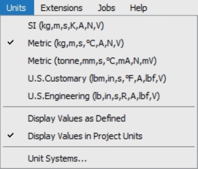The height and width of the screenshot is (169, 198).
Task: Collapse the open Units menu
Action: [x=16, y=8]
